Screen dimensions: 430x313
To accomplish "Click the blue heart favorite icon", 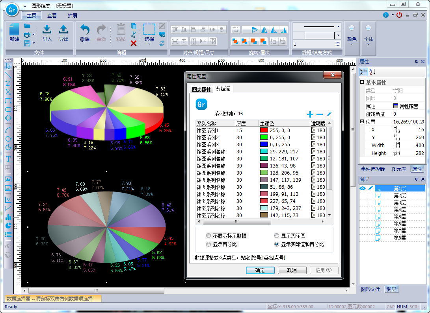I will click(162, 35).
